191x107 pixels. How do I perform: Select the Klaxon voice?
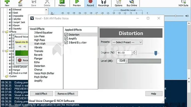(16, 25)
